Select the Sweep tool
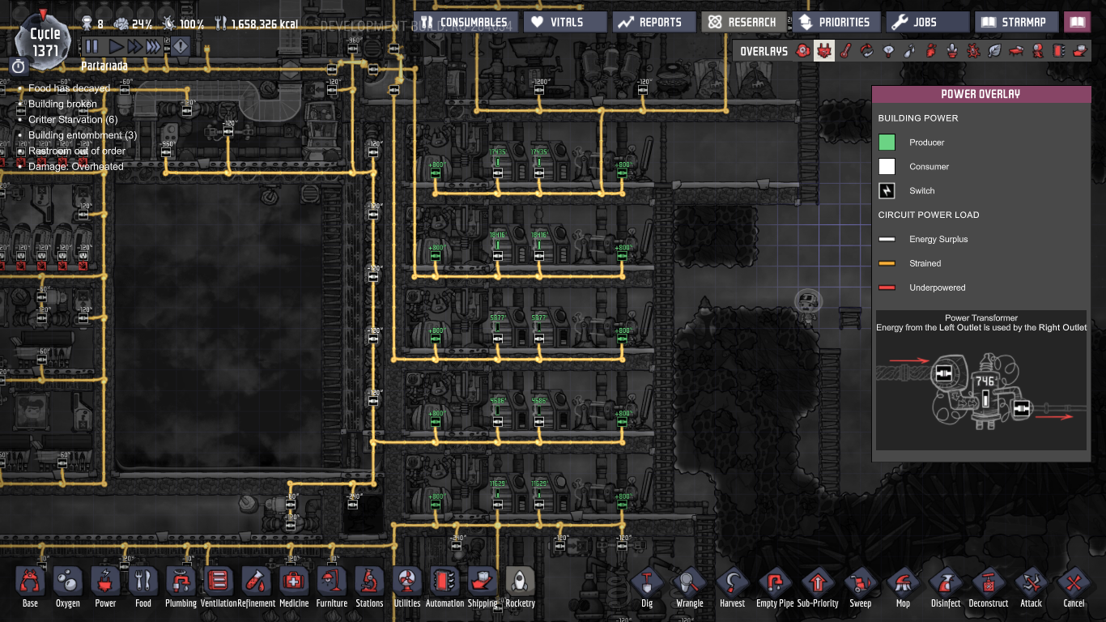Image resolution: width=1106 pixels, height=622 pixels. (x=860, y=586)
